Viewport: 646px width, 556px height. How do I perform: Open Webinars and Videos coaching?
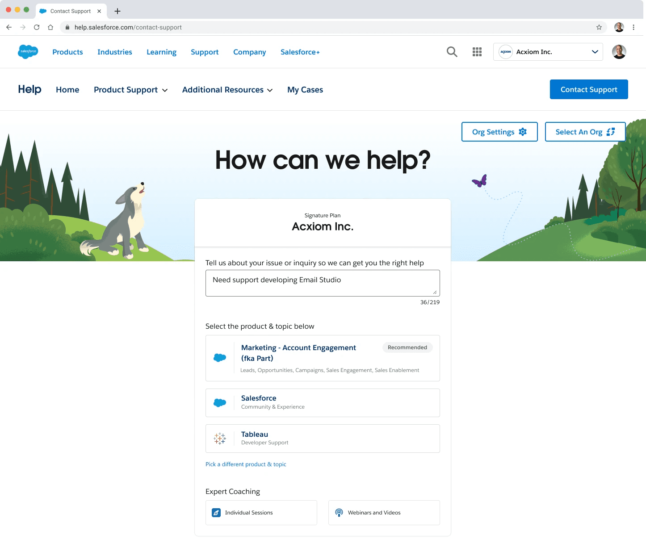[x=384, y=513]
